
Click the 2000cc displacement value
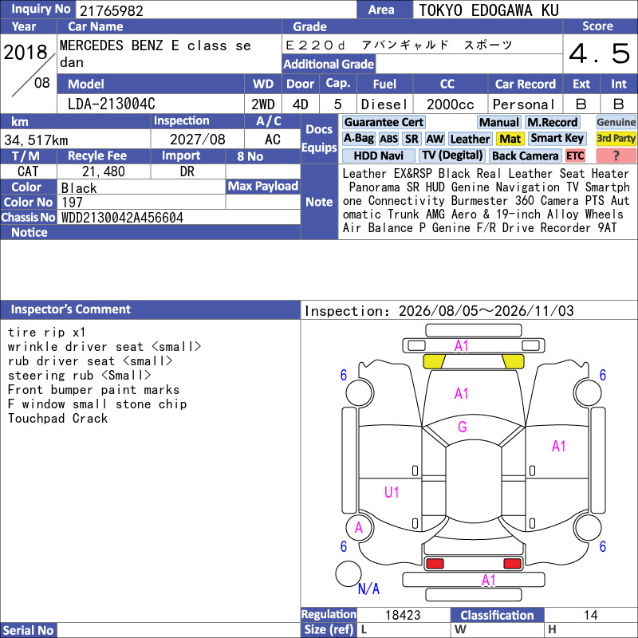pyautogui.click(x=451, y=104)
